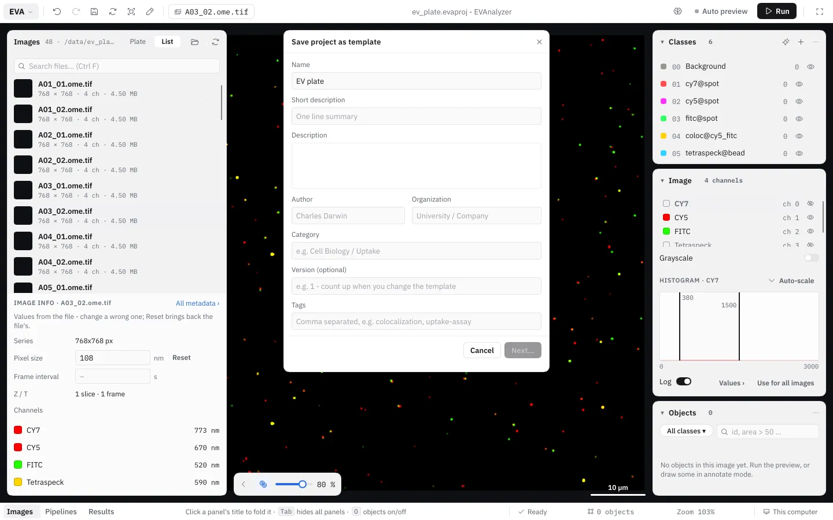Open the Classes panel more-options menu

816,42
